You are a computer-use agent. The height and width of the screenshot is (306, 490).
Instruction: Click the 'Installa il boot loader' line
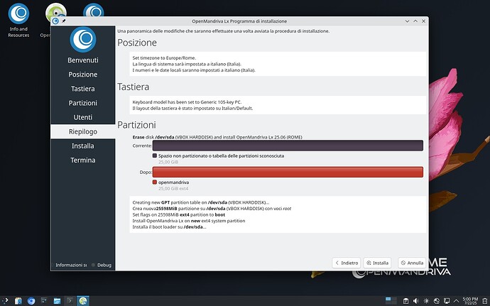click(x=170, y=227)
